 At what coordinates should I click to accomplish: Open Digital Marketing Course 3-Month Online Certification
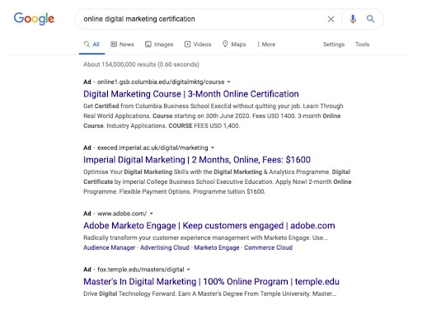point(191,94)
